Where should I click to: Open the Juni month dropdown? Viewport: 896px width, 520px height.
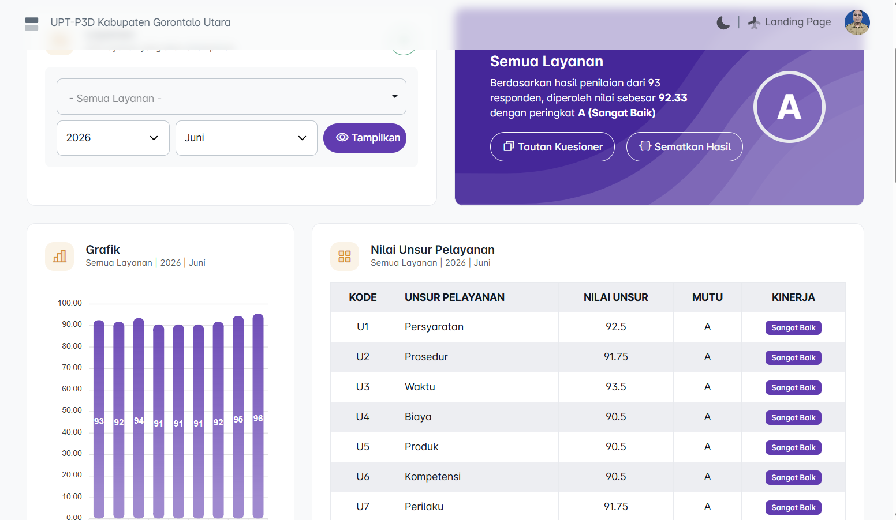coord(247,138)
